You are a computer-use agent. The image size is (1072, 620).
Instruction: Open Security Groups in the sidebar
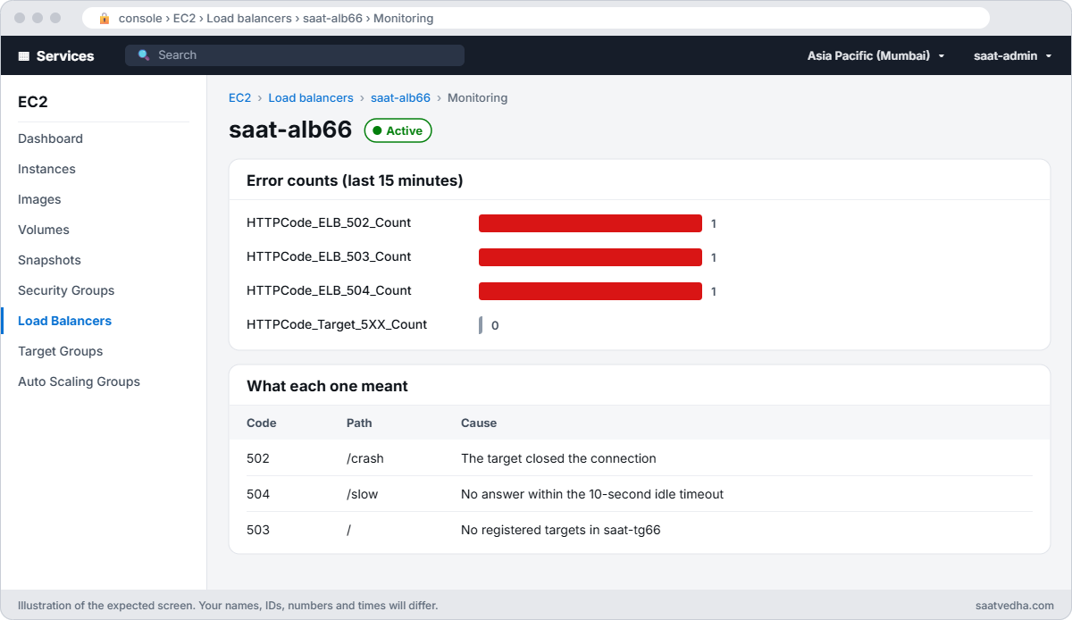[66, 290]
